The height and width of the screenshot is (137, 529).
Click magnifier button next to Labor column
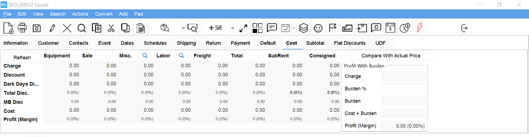pyautogui.click(x=181, y=55)
